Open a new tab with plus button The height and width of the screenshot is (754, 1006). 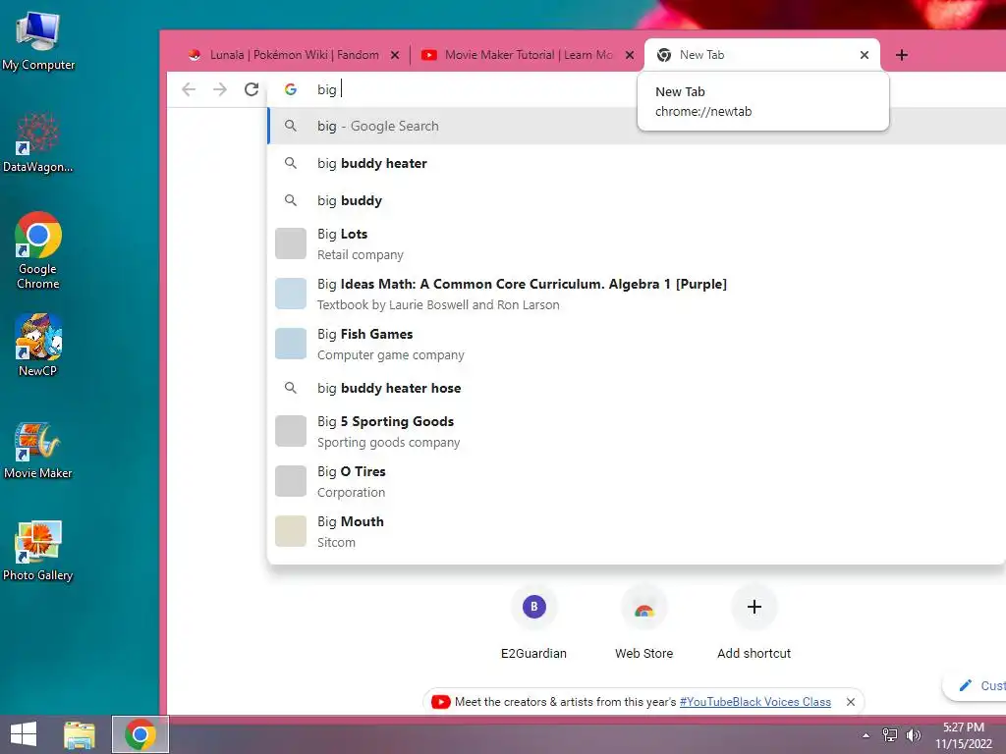[x=902, y=55]
